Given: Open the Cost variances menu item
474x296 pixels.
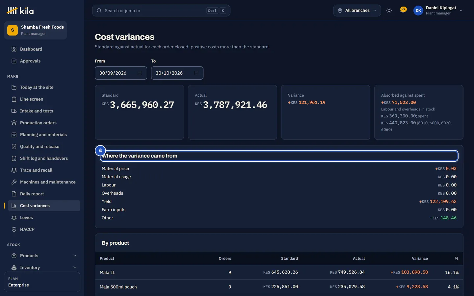Looking at the screenshot, I should [44, 206].
